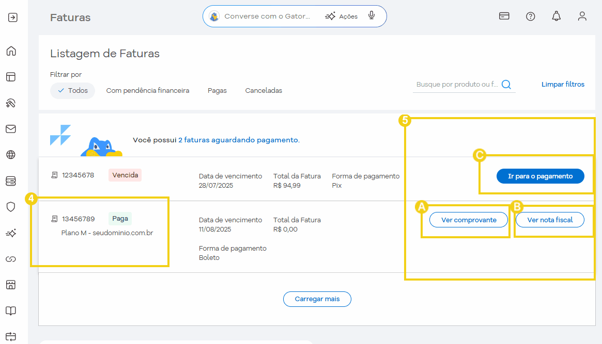
Task: Open the user account icon
Action: point(582,16)
